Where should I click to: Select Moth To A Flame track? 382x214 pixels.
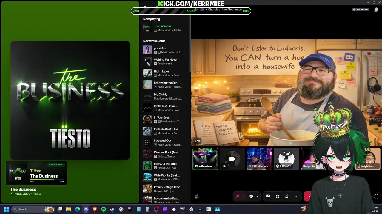tap(166, 108)
